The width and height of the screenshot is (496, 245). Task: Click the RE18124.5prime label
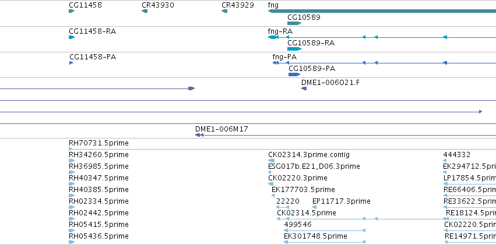(x=471, y=213)
